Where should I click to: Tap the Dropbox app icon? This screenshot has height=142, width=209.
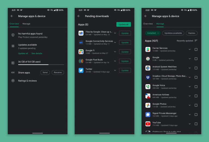point(148,77)
